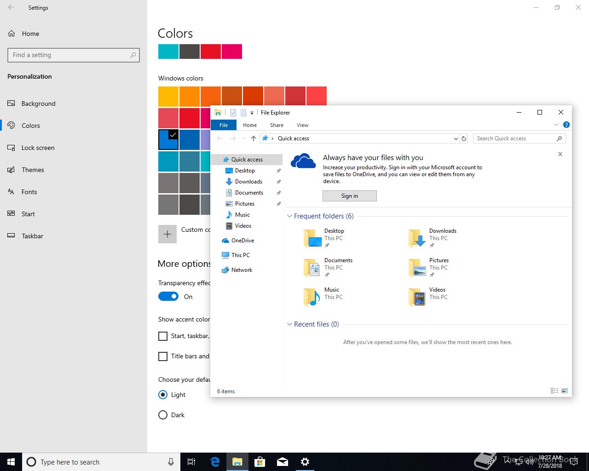Select This PC in the navigation pane

[240, 255]
